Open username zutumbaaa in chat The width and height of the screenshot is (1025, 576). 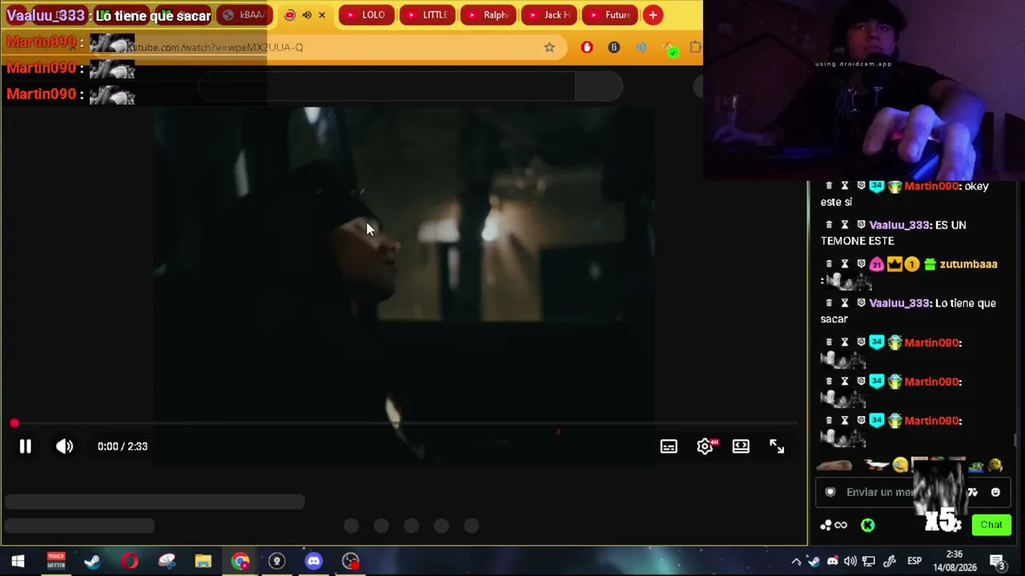pyautogui.click(x=969, y=264)
